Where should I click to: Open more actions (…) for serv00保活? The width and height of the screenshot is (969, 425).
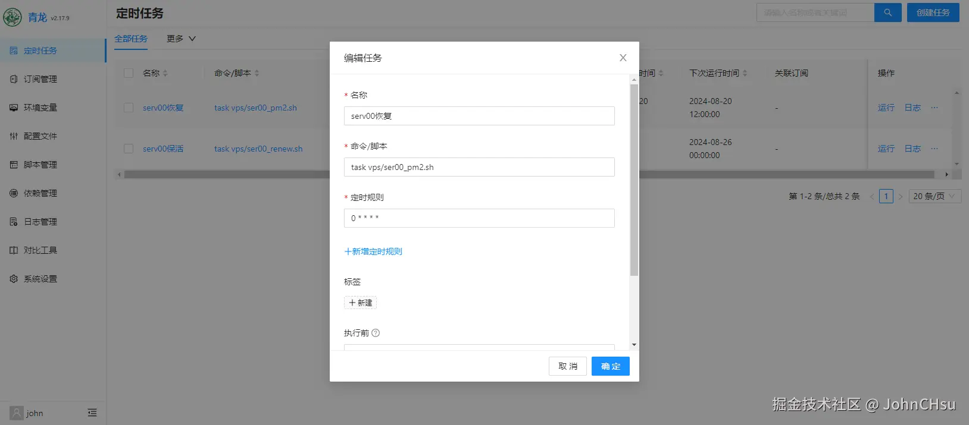click(x=934, y=149)
